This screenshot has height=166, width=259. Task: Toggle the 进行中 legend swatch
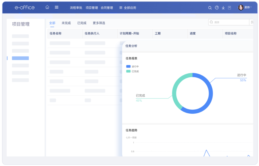click(128, 66)
